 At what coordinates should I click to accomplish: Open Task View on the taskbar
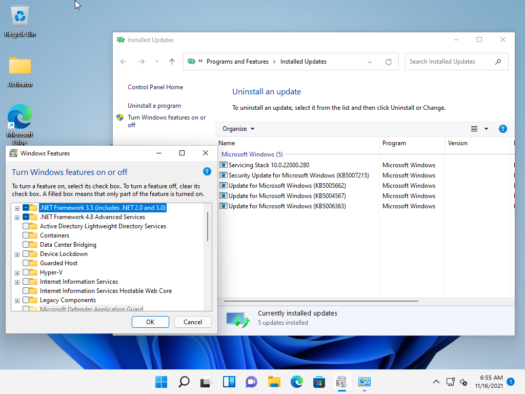click(x=206, y=382)
